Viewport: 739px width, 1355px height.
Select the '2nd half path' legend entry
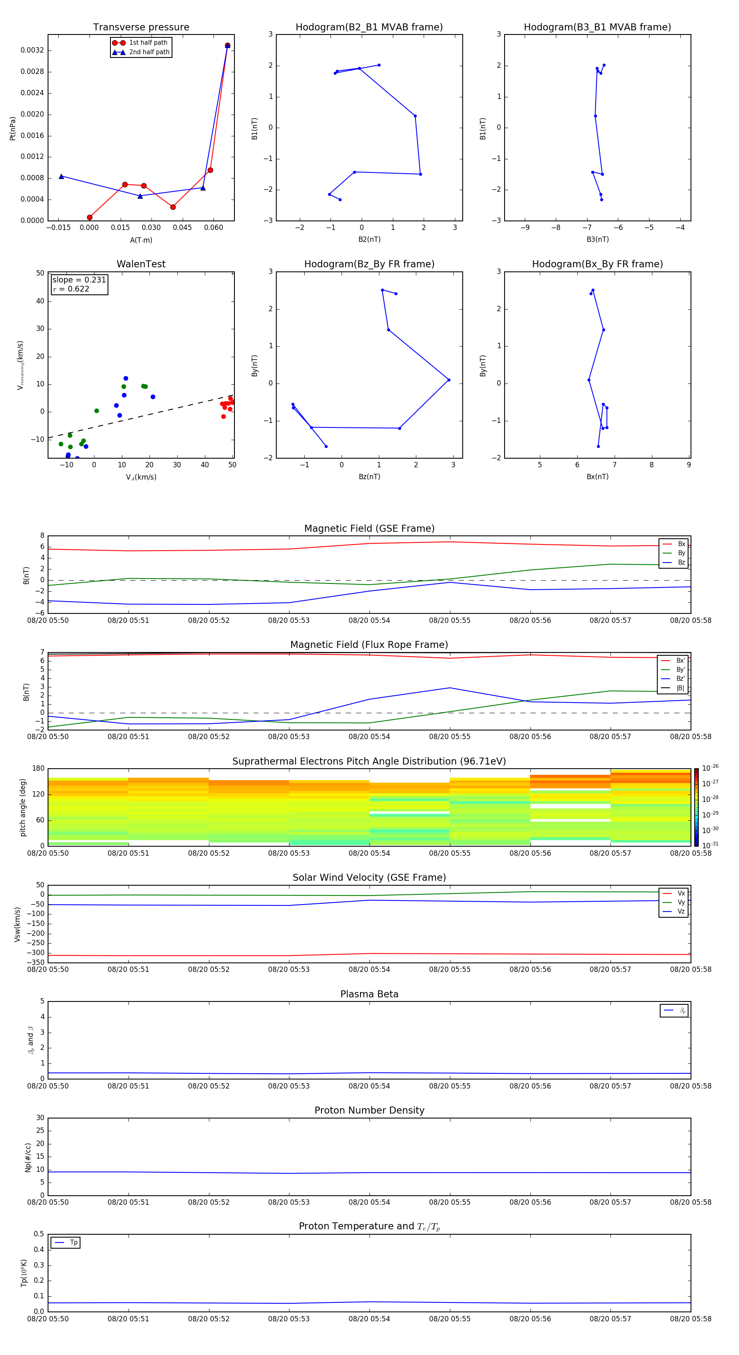tap(141, 52)
